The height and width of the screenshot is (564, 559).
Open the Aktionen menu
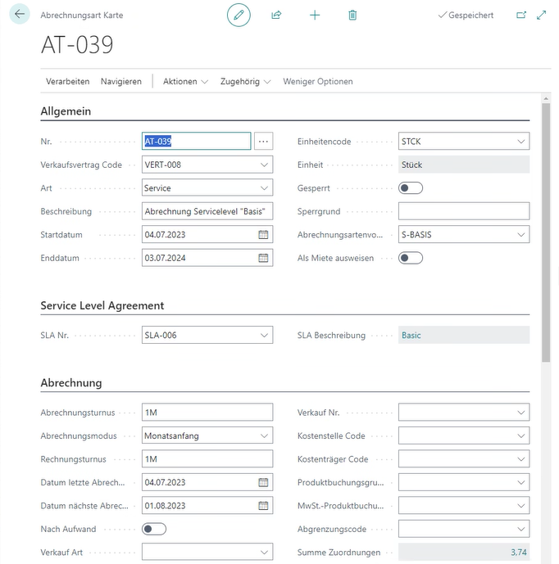[185, 82]
